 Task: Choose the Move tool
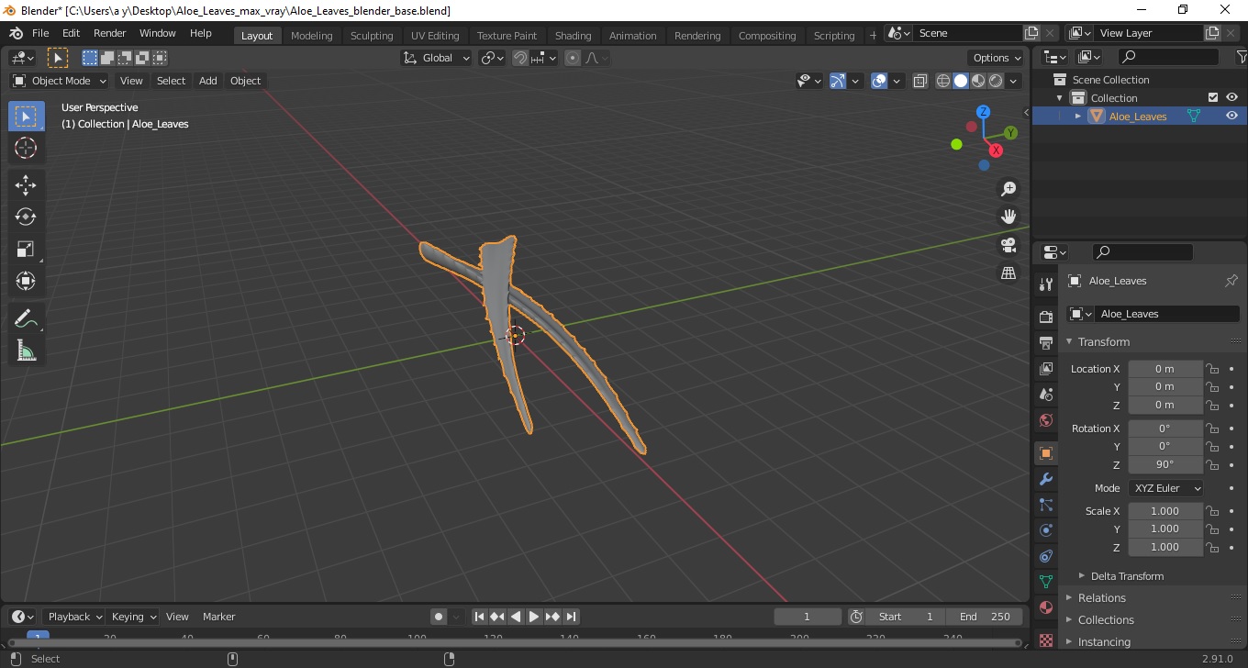click(26, 185)
